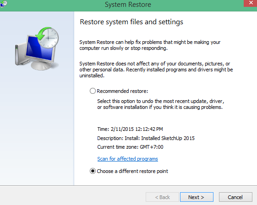Click empty area of the blue left panel
The image size is (257, 205).
pos(37,128)
